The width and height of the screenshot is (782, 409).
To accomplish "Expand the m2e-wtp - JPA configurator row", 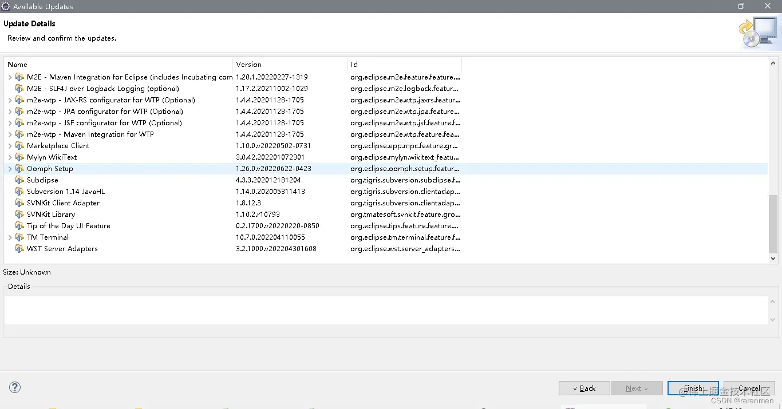I will [10, 112].
